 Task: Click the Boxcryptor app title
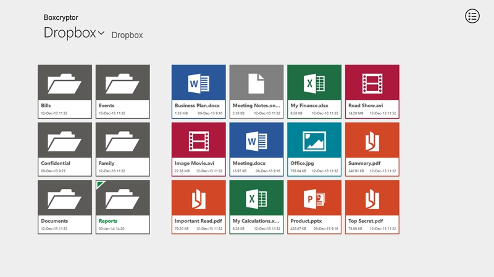pos(61,17)
